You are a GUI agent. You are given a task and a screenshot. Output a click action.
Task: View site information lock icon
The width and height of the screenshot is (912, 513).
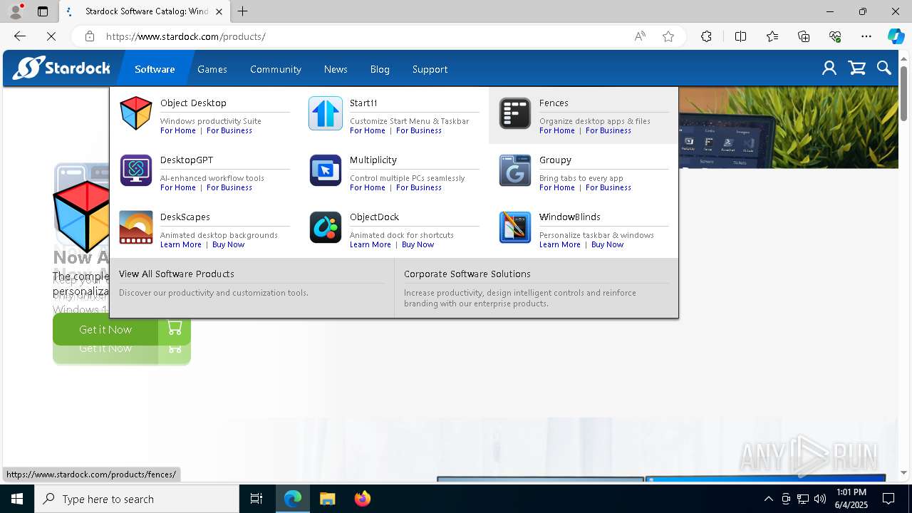(89, 36)
